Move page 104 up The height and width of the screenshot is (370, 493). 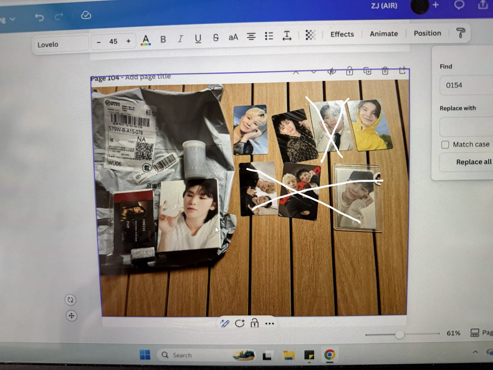point(295,72)
